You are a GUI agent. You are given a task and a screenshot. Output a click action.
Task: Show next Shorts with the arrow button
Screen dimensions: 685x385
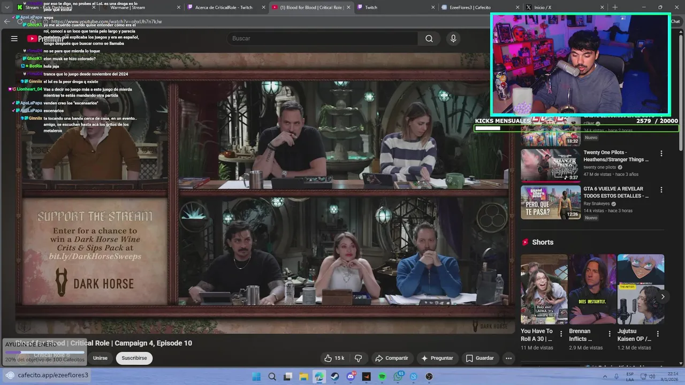point(663,297)
